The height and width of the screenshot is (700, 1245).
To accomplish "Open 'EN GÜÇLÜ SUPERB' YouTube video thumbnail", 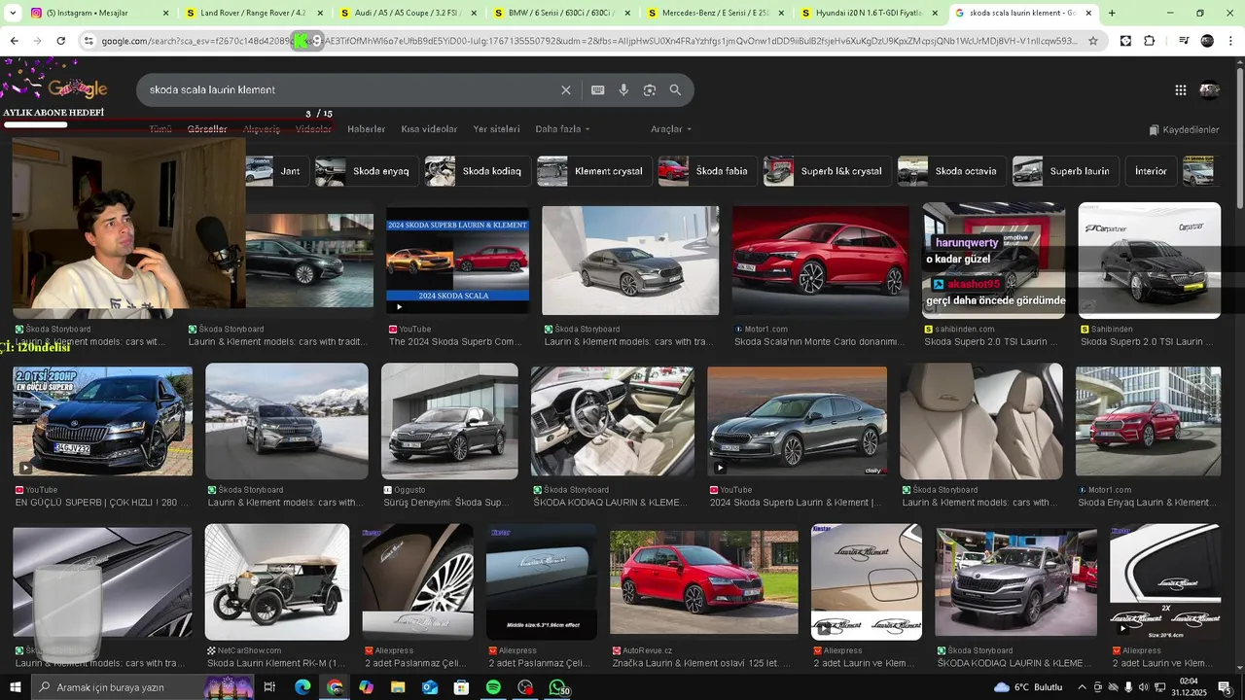I will (x=102, y=421).
